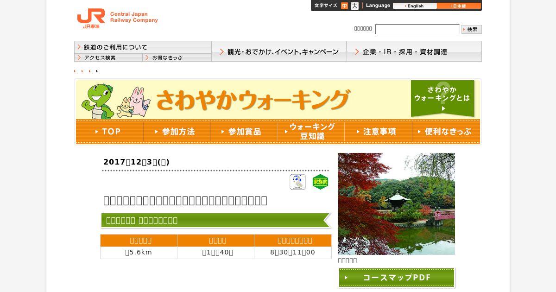Open 便利なきっぷ tab
Screen dimensions: 556x292
[x=446, y=132]
